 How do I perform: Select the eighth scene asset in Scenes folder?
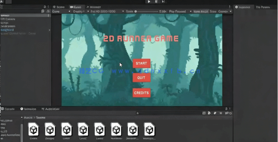point(149,131)
